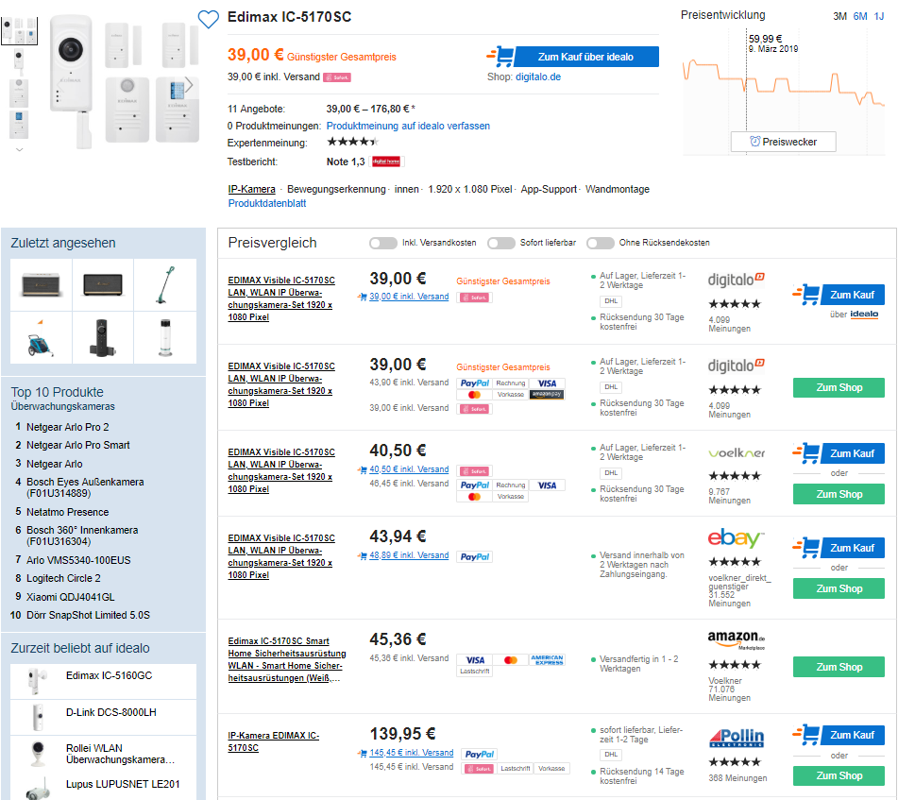The height and width of the screenshot is (800, 898).
Task: Click the Pollin Electronic shop logo
Action: [x=737, y=738]
